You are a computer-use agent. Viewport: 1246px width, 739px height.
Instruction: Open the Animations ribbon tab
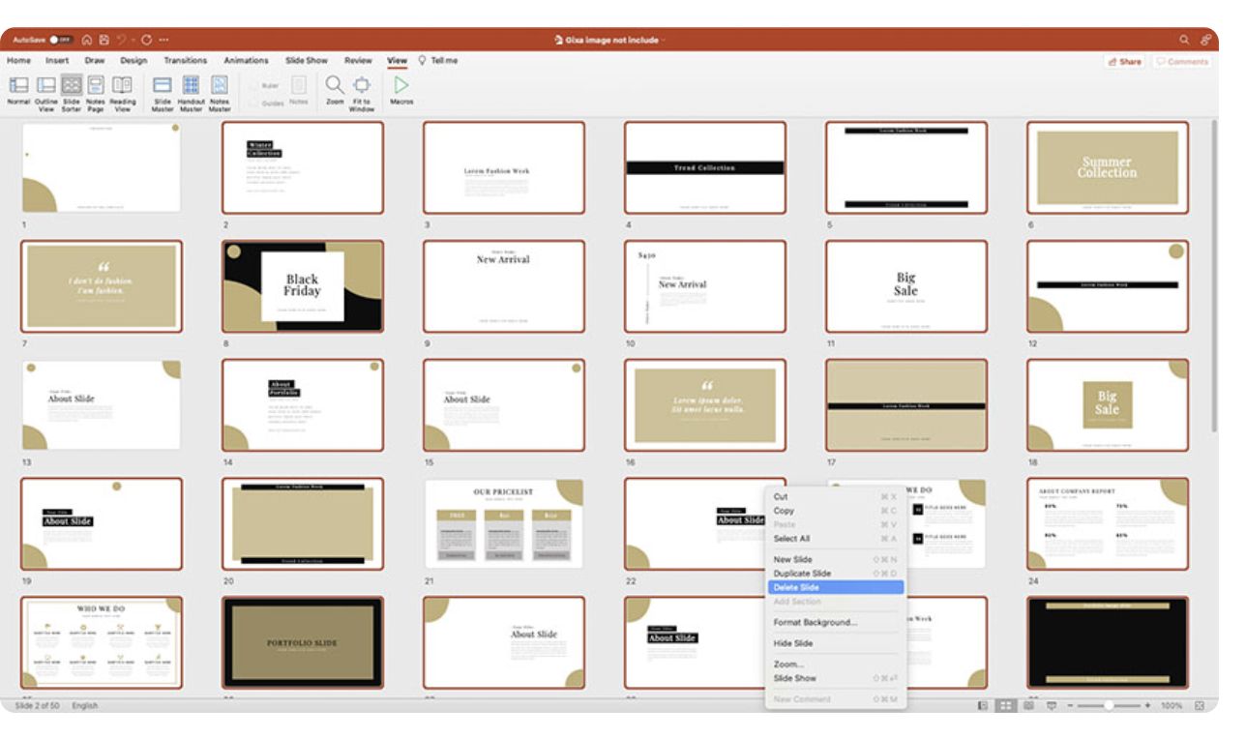(x=246, y=60)
